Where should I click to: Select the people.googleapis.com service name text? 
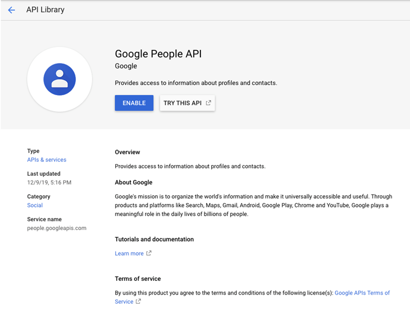56,228
